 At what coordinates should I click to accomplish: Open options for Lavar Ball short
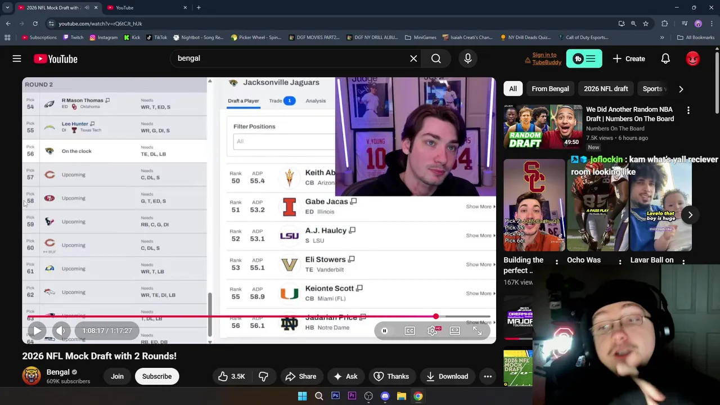pos(683,262)
